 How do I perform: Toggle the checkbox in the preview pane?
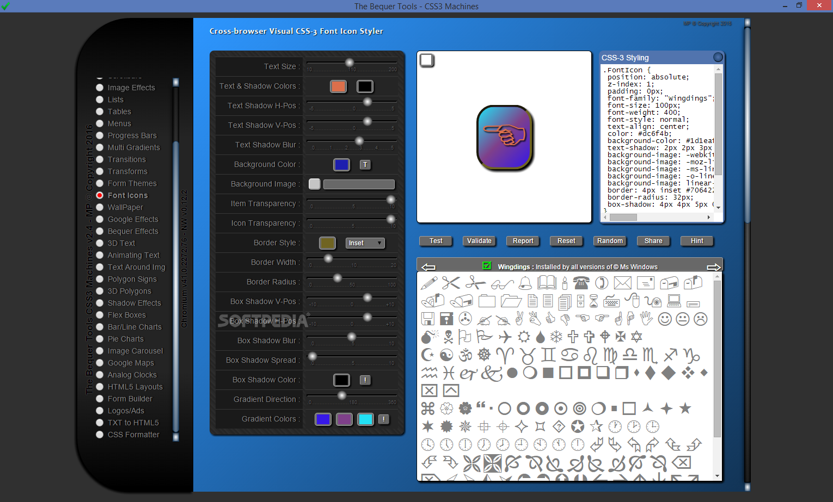point(427,60)
